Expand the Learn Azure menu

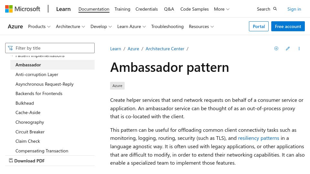[131, 26]
